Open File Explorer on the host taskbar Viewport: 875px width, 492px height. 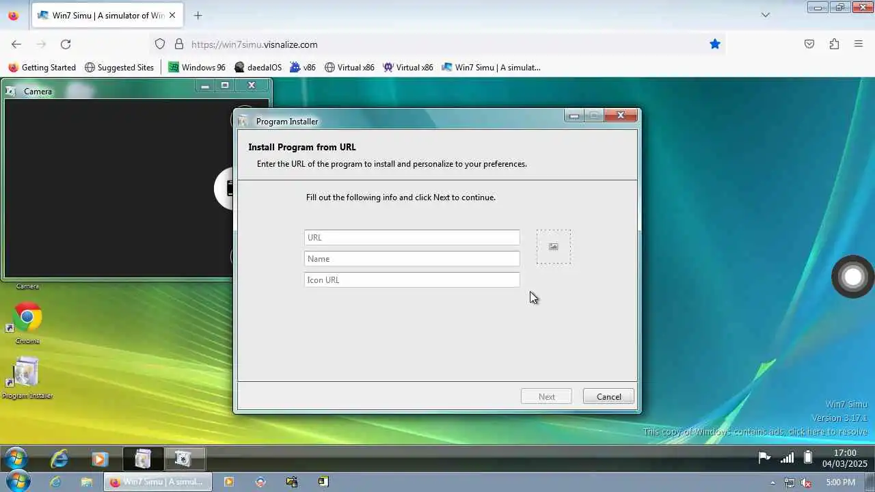[x=86, y=482]
